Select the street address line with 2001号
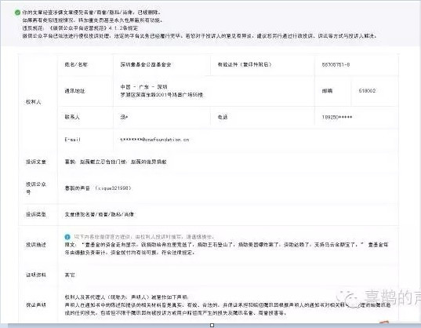 [x=162, y=95]
